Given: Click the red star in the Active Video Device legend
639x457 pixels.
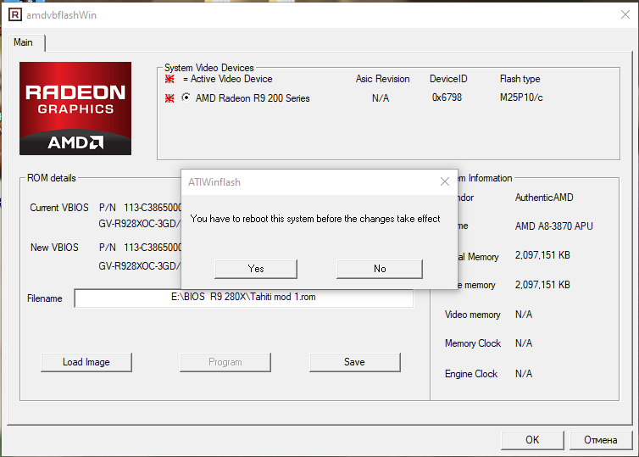Looking at the screenshot, I should [169, 79].
